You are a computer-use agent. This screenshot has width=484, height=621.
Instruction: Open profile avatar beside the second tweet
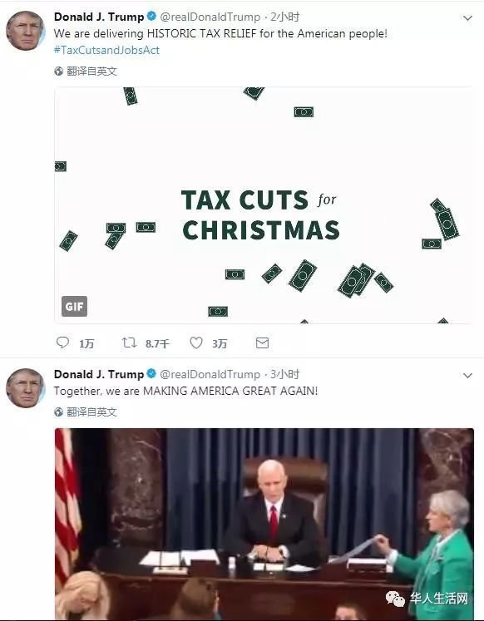click(x=25, y=388)
